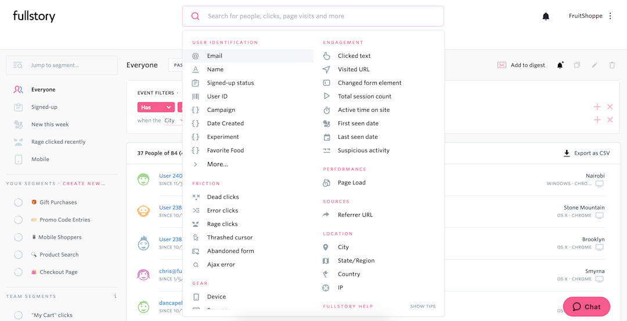Click the trash delete segment icon

pos(612,65)
